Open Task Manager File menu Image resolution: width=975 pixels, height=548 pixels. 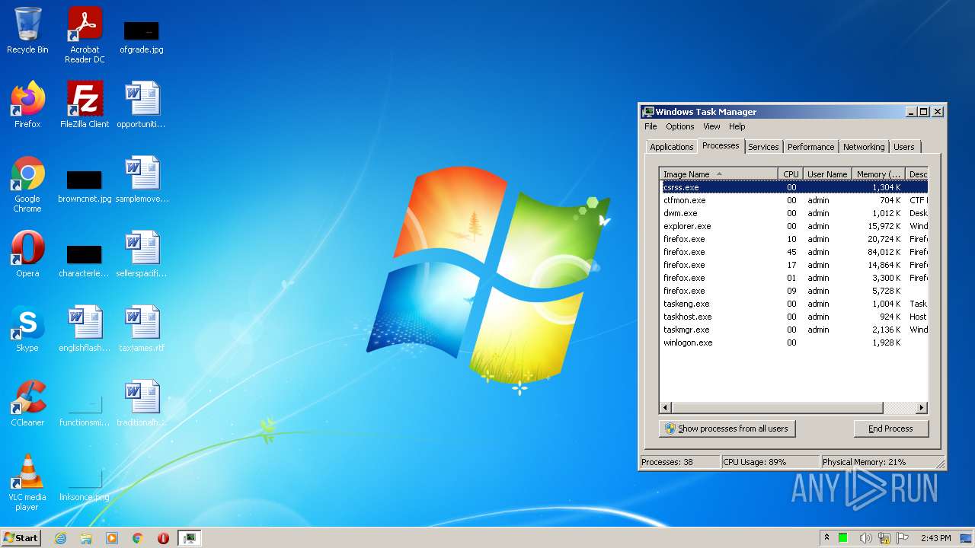pyautogui.click(x=651, y=126)
